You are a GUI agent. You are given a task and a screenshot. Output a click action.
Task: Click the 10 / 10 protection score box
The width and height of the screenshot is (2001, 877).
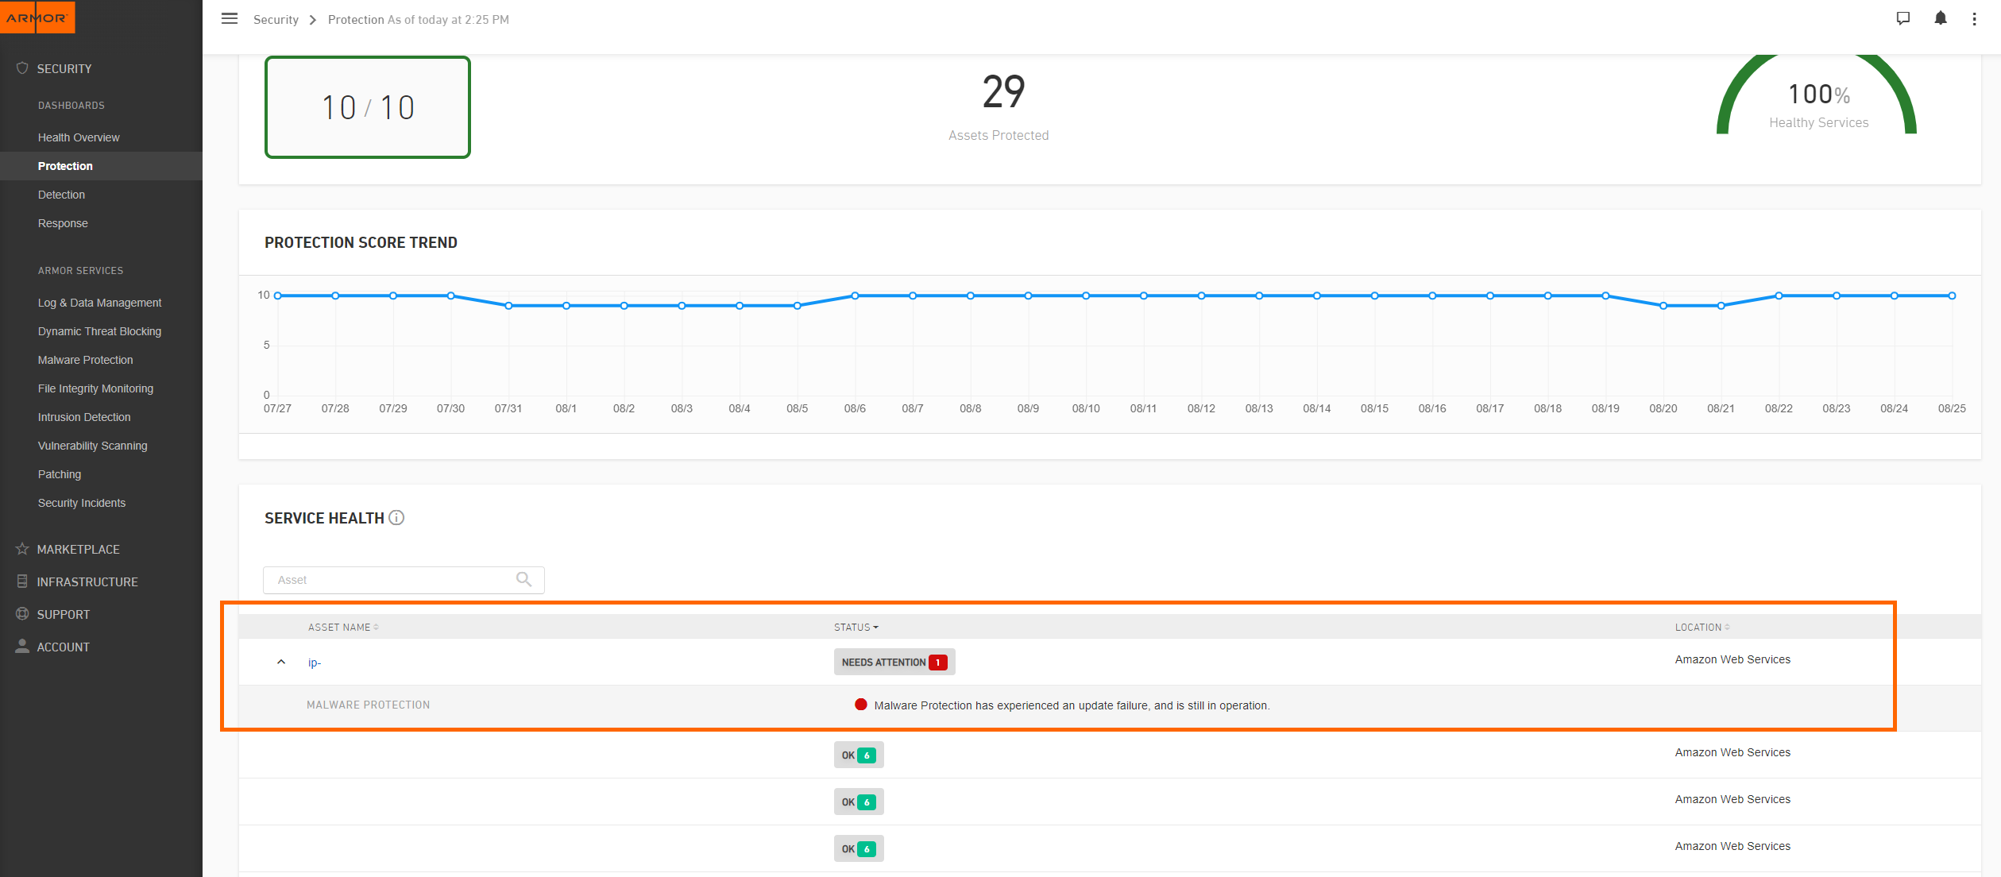coord(368,107)
